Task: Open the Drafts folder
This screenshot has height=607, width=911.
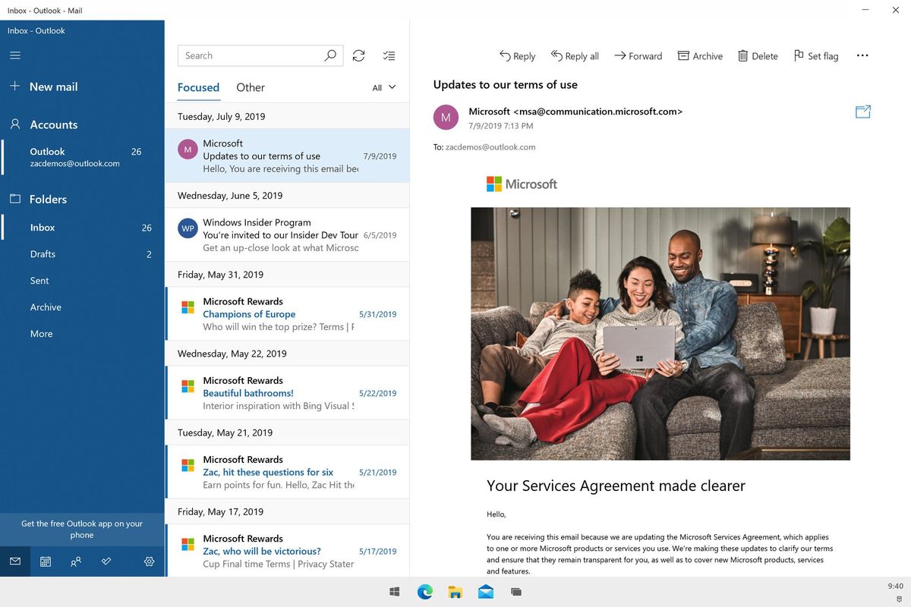Action: click(82, 254)
